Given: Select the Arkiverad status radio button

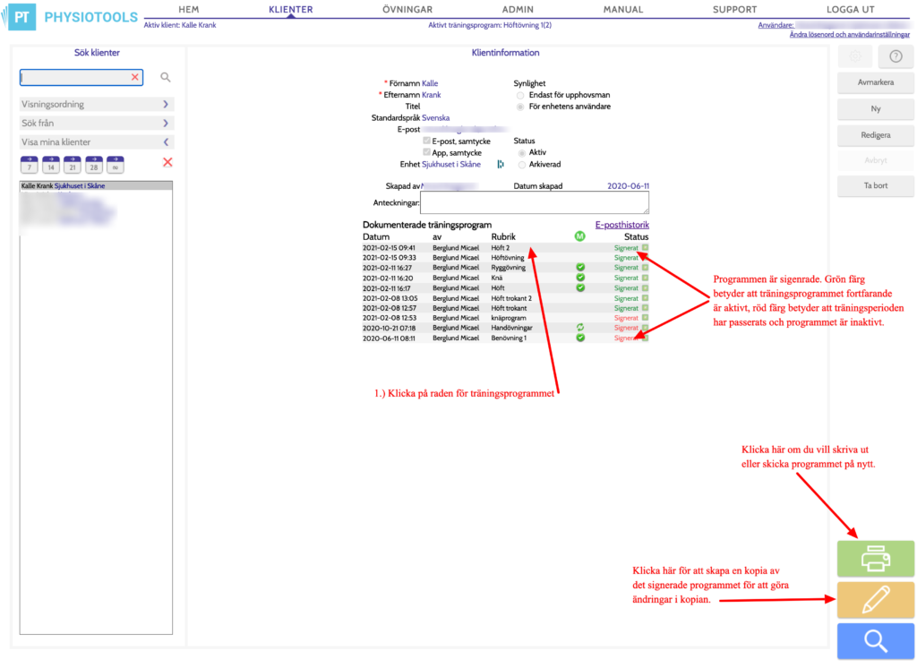Looking at the screenshot, I should [x=522, y=165].
